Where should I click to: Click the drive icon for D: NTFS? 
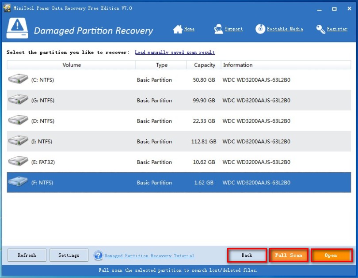(18, 120)
